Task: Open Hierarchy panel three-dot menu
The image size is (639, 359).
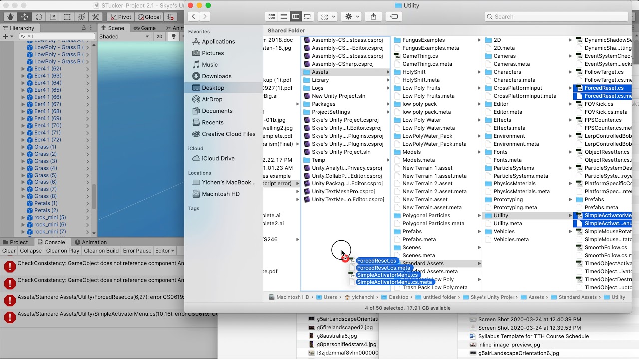Action: point(90,28)
